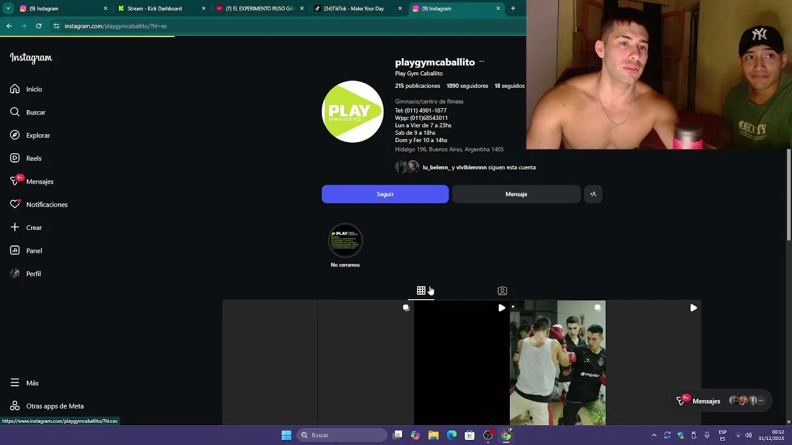
Task: Click the Chrome taskbar icon
Action: 506,435
